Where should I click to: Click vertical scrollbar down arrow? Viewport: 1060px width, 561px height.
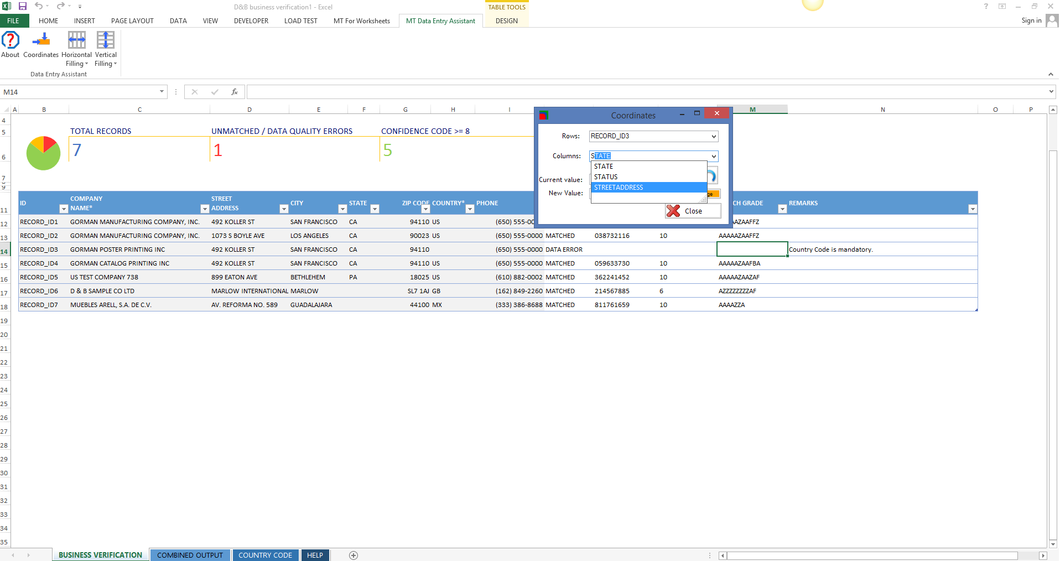(x=1053, y=544)
